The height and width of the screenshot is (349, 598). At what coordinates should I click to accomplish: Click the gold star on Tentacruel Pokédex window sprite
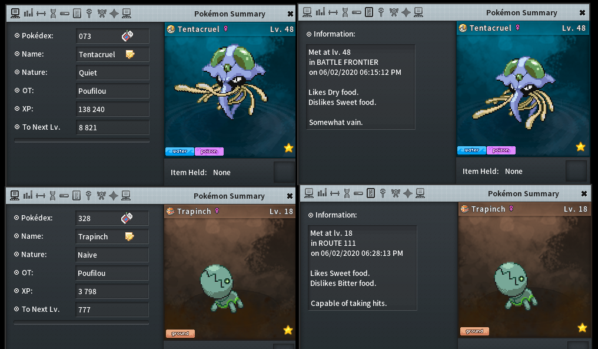pos(289,148)
